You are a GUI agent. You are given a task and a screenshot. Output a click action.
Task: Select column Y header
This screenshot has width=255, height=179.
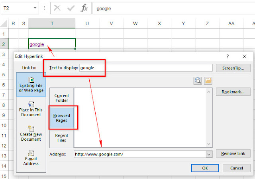click(x=183, y=24)
